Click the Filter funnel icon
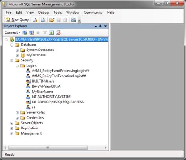 [45, 32]
